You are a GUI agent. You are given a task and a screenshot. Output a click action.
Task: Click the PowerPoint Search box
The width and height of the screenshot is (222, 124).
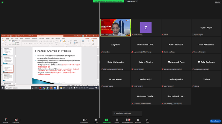click(50, 36)
